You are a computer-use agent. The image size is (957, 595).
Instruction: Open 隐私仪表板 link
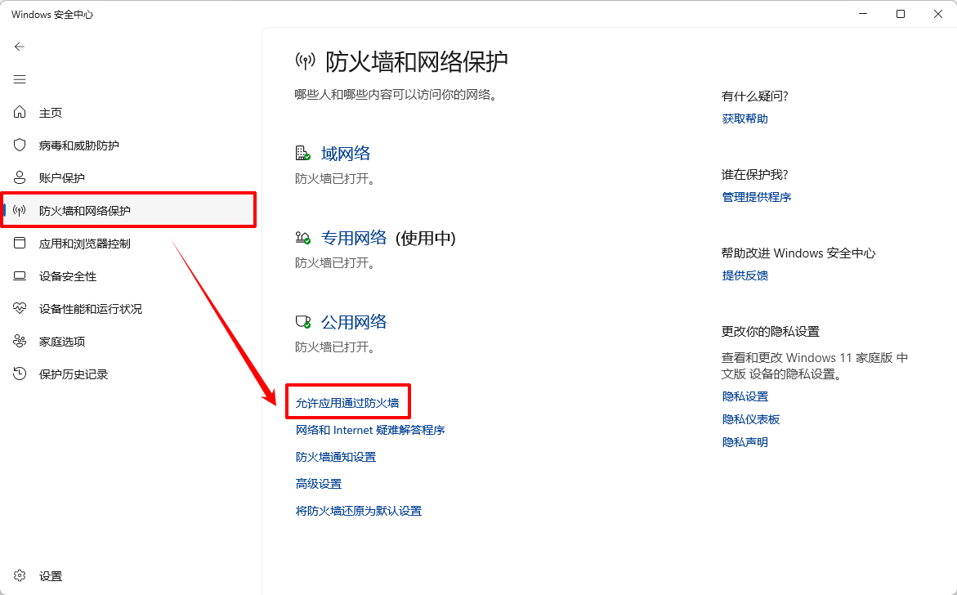[x=751, y=419]
